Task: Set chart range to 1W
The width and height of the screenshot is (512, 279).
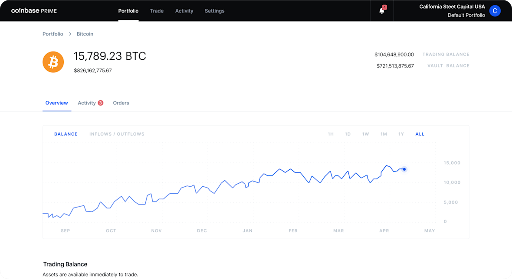Action: point(365,134)
